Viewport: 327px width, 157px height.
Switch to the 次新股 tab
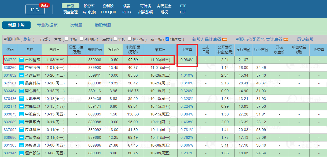tap(76, 25)
